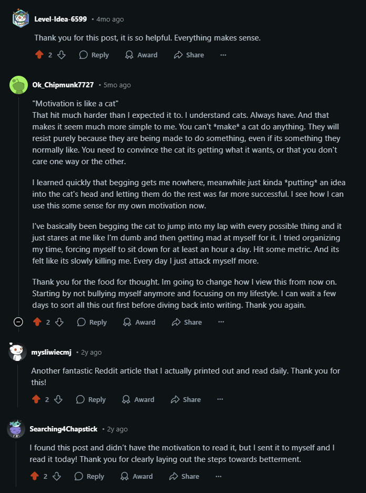Viewport: 366px width, 493px height.
Task: Upvote Level-Idea-6599's comment
Action: [x=39, y=55]
